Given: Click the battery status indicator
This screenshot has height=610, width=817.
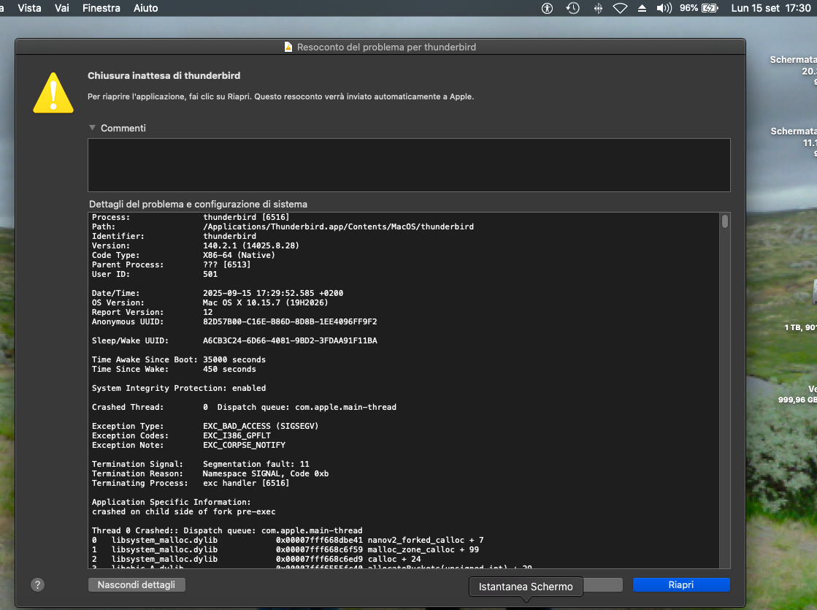Looking at the screenshot, I should click(699, 8).
